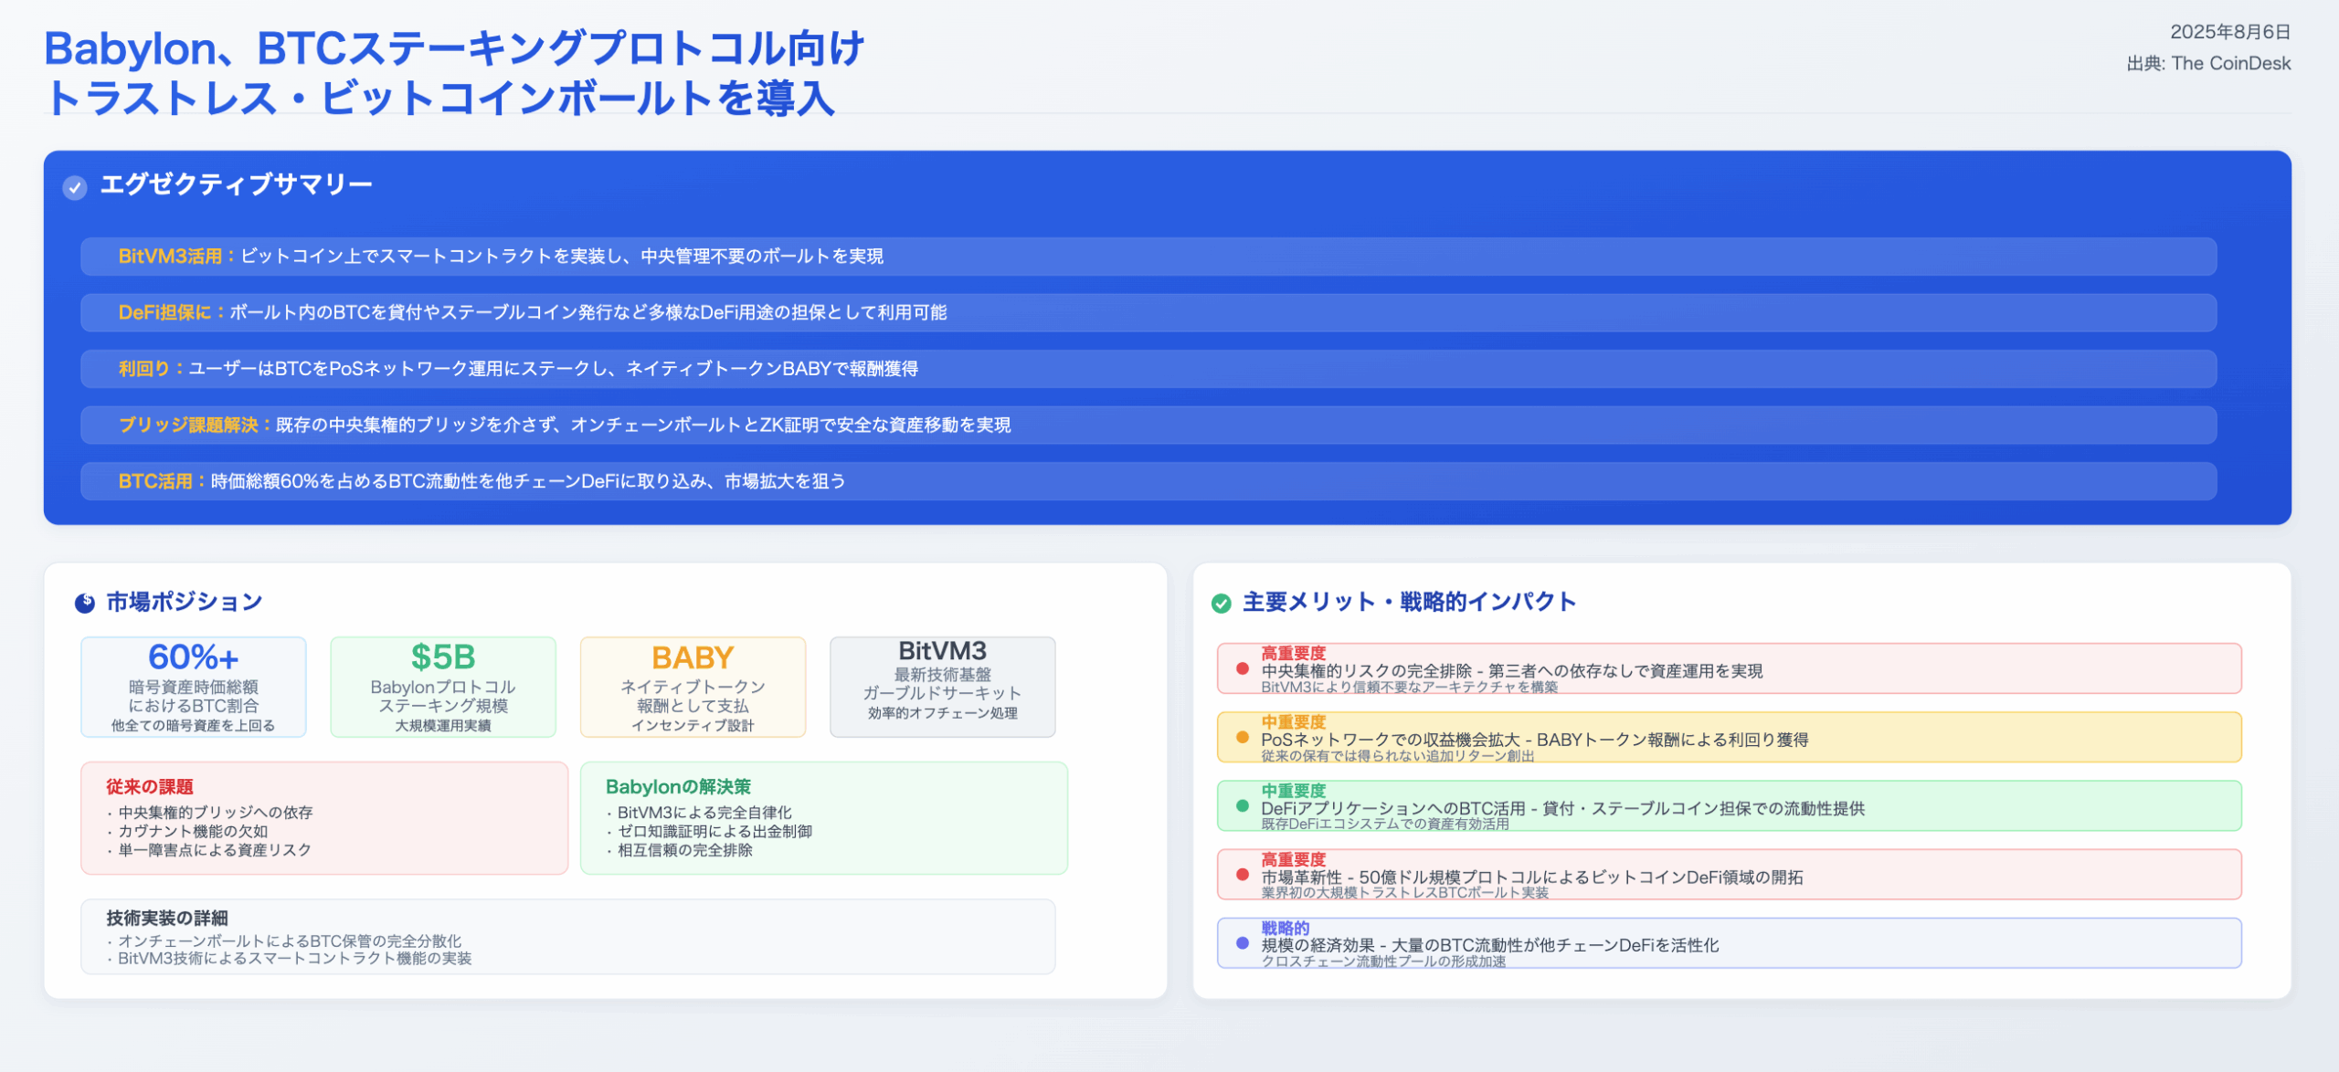This screenshot has height=1072, width=2339.
Task: Click the checkmark icon beside エグゼクティブサマリー
Action: (x=75, y=187)
